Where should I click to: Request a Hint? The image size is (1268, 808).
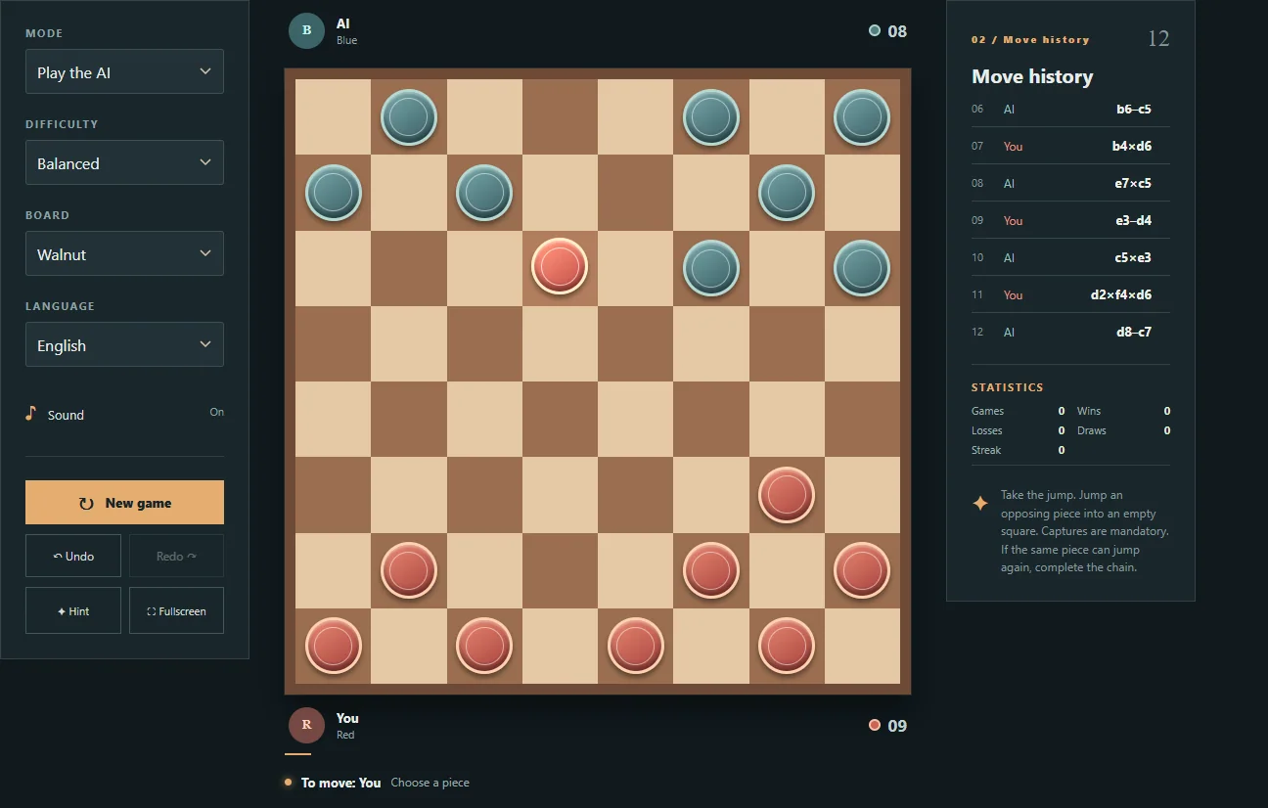point(73,610)
